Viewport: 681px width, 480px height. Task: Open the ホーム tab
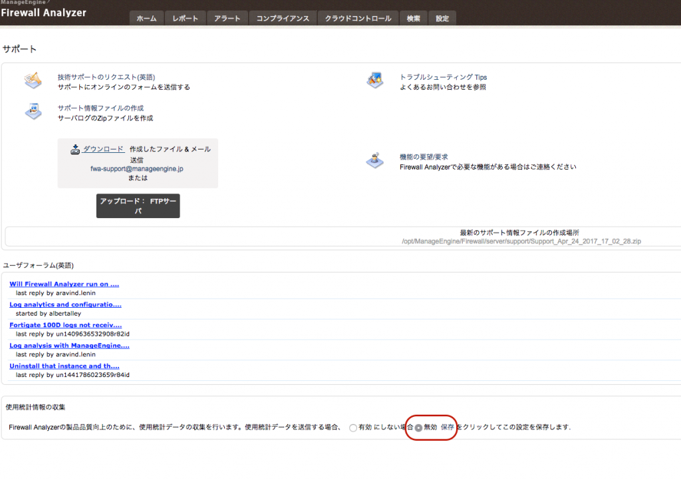(146, 18)
